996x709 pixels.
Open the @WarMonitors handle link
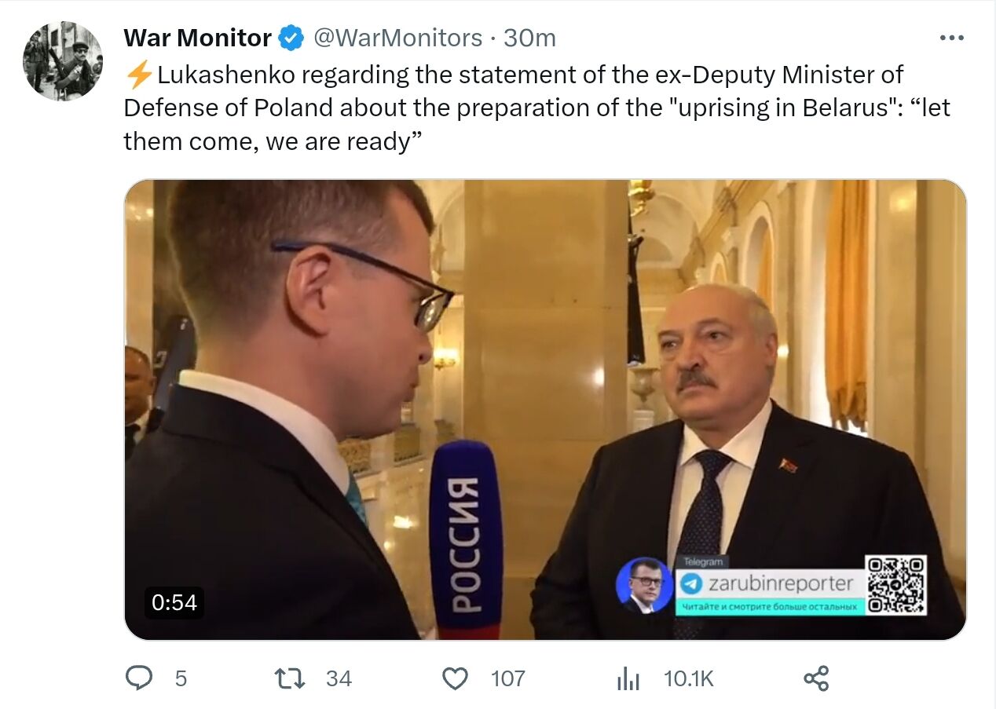398,37
